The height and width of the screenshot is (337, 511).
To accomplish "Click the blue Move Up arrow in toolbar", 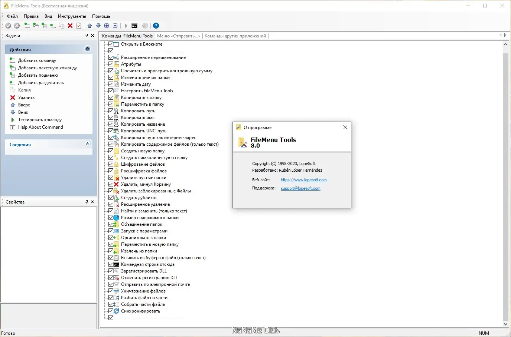I will point(90,26).
